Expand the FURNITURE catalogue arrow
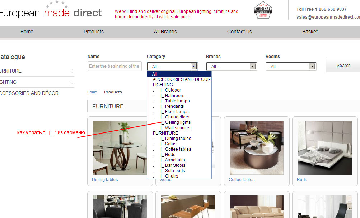 pyautogui.click(x=71, y=71)
